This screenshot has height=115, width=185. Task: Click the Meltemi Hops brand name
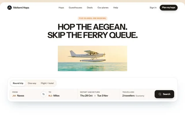pyautogui.click(x=21, y=8)
